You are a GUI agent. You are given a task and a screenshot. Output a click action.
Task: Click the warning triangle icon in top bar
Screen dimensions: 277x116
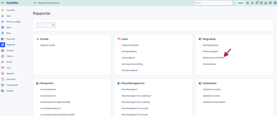point(266,3)
